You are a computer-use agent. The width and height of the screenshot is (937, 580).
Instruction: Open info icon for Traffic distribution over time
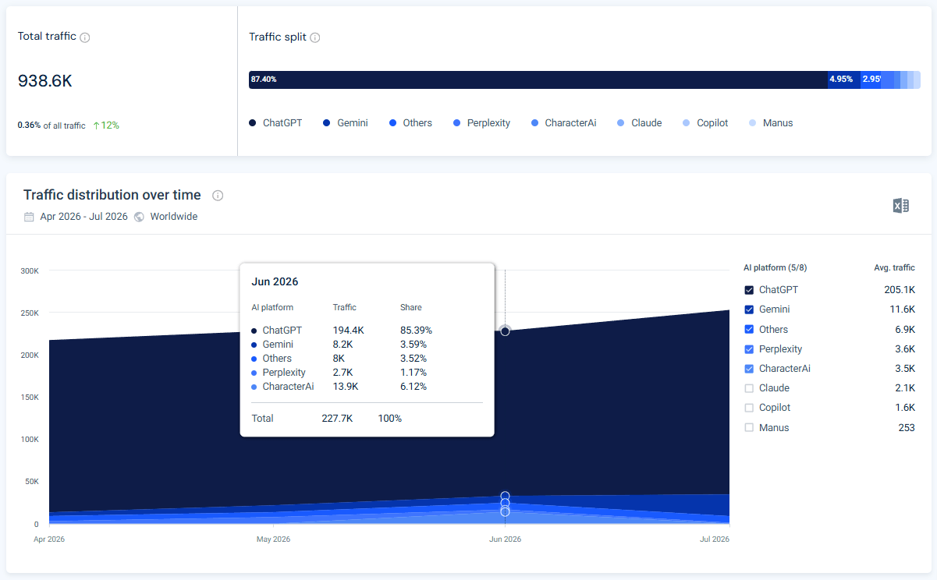point(218,196)
